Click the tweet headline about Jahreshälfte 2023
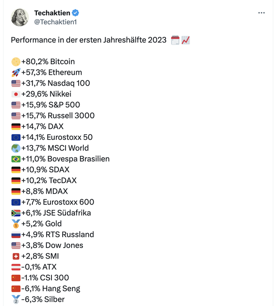 (x=88, y=40)
